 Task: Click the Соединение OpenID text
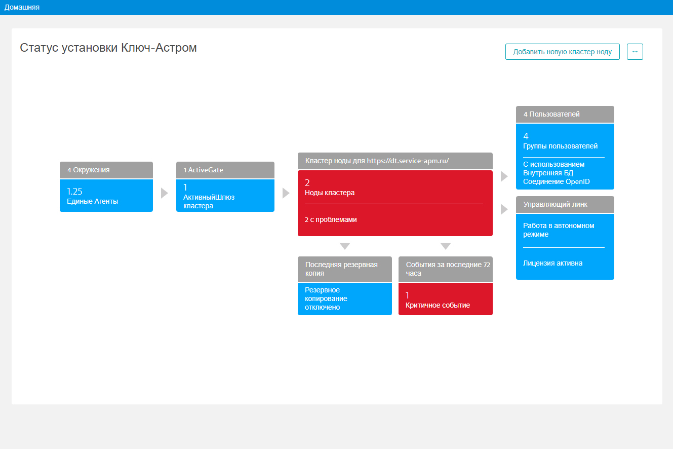pyautogui.click(x=556, y=182)
